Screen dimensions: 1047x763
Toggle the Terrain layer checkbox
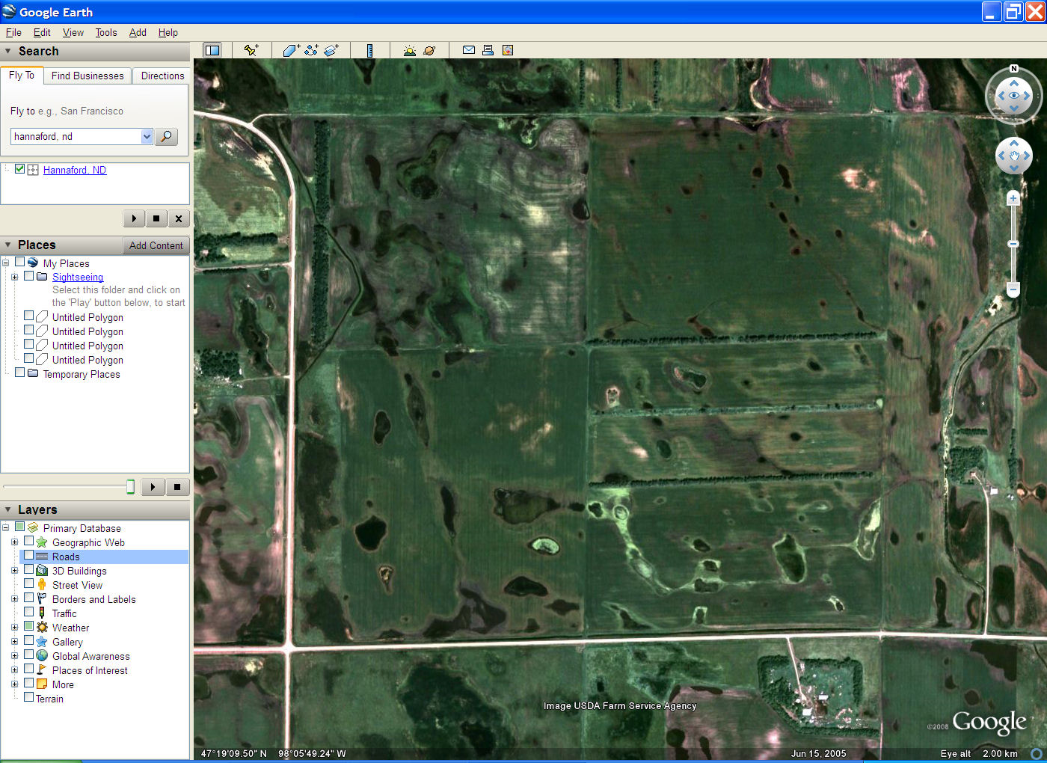tap(28, 697)
